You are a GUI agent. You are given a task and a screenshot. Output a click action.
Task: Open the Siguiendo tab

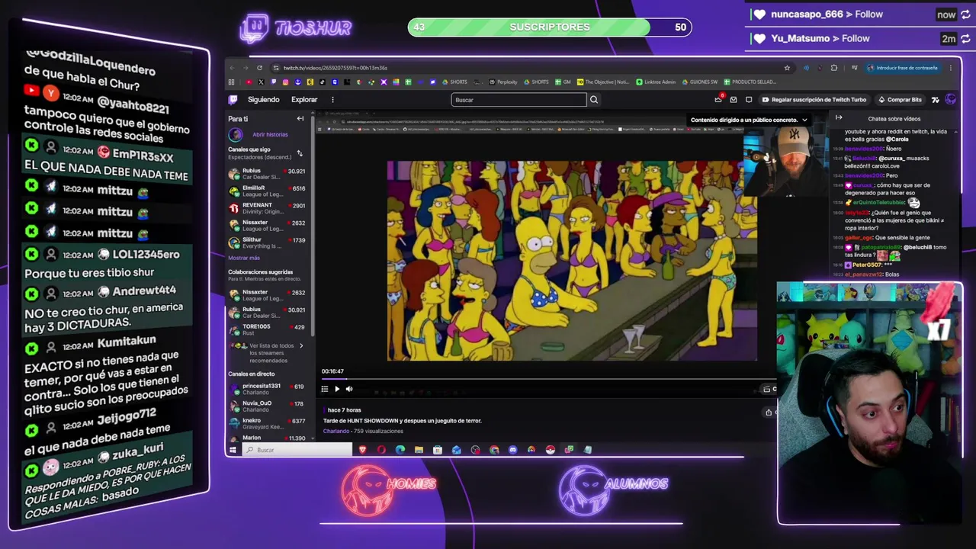264,99
